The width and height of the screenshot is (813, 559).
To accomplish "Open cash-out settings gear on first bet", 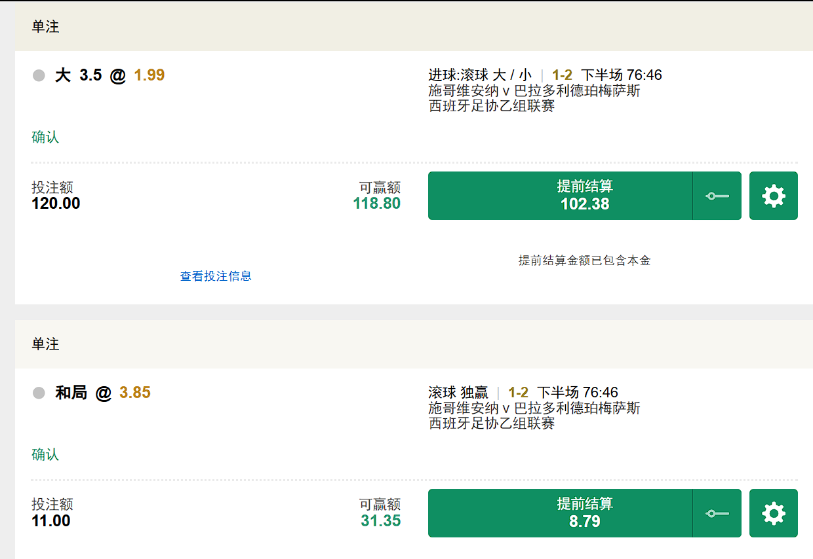I will [x=774, y=195].
